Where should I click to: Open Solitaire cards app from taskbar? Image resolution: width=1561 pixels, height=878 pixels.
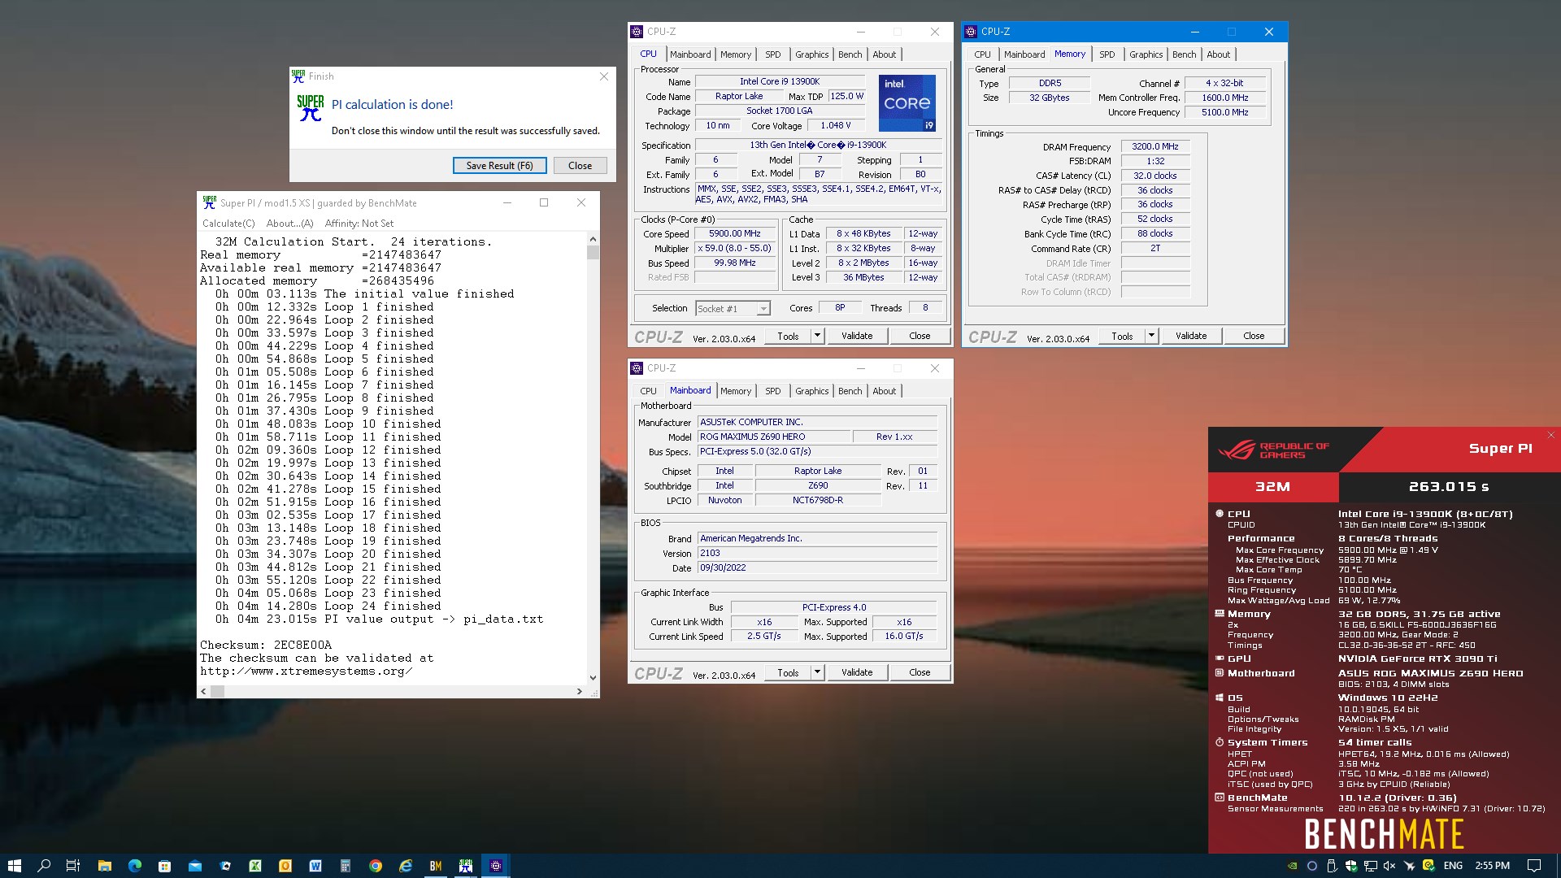tap(225, 866)
